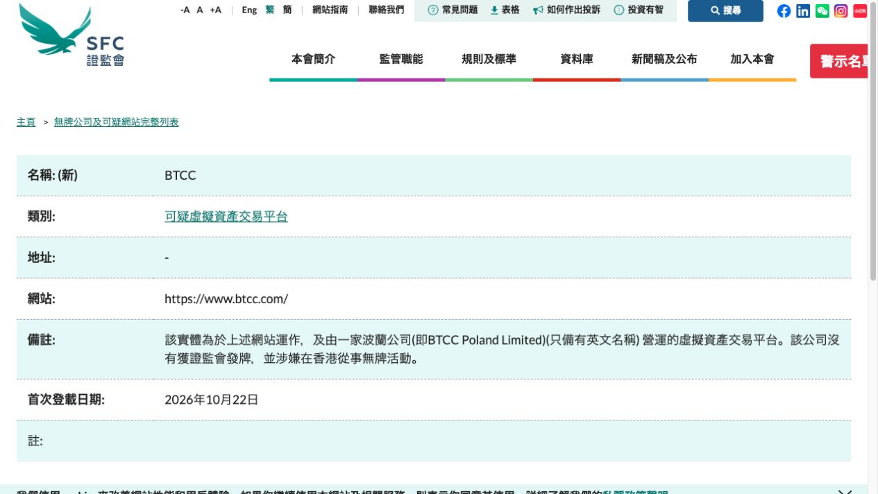Close the cookie notice banner
This screenshot has height=494, width=878.
click(x=845, y=491)
